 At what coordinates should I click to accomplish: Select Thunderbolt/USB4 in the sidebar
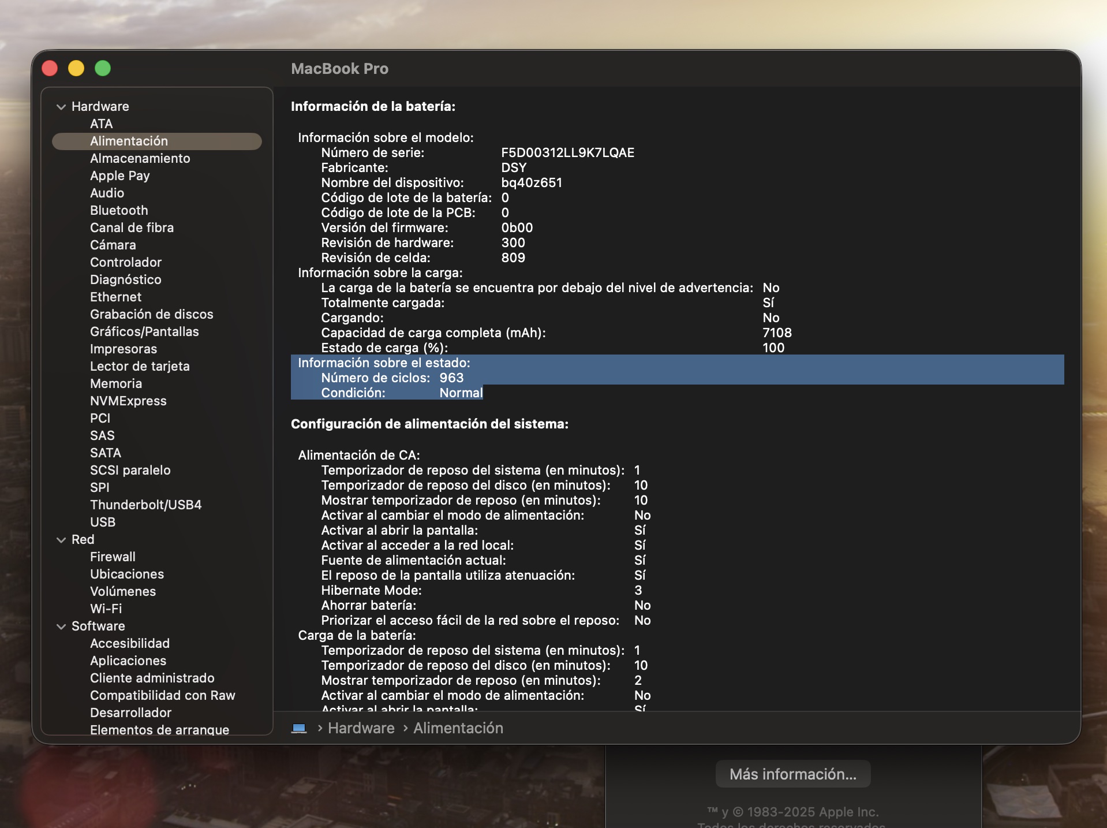pos(145,505)
